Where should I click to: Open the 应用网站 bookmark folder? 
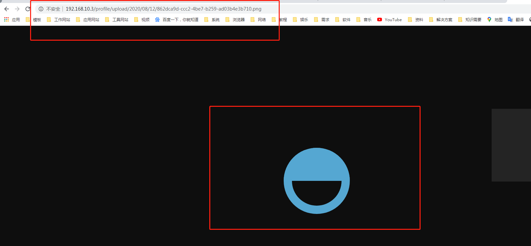click(x=88, y=20)
